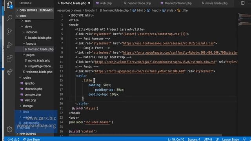The height and width of the screenshot is (141, 251).
Task: Open movie.blade.php in explorer tree
Action: coord(39,61)
